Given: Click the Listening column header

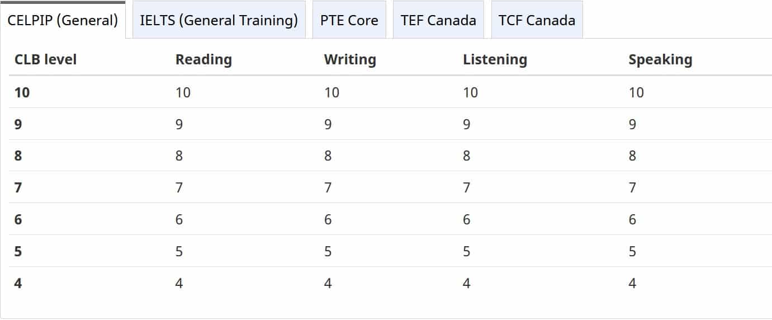Looking at the screenshot, I should pos(495,59).
